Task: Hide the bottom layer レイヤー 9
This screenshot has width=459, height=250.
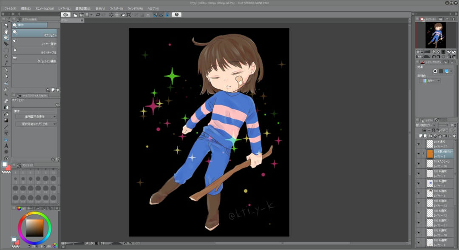Action: pyautogui.click(x=418, y=242)
